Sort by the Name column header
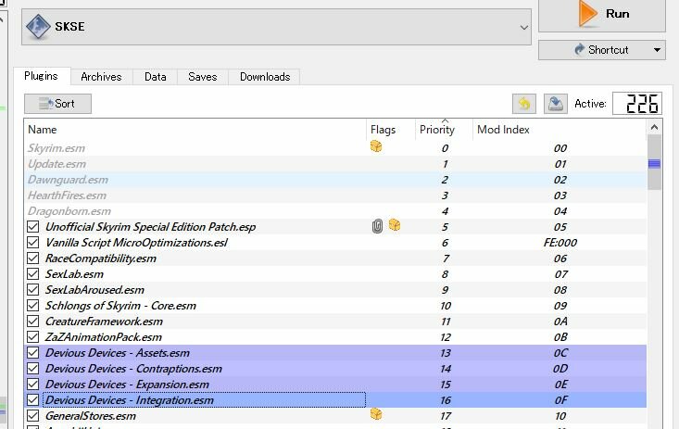The height and width of the screenshot is (429, 679). [195, 130]
